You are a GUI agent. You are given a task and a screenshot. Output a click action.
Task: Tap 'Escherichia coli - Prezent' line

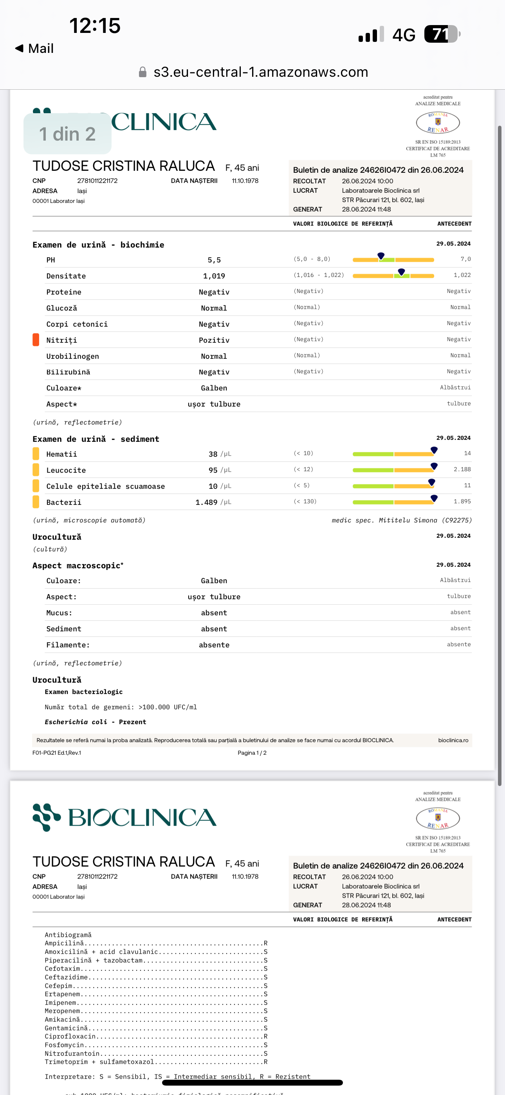click(x=95, y=722)
